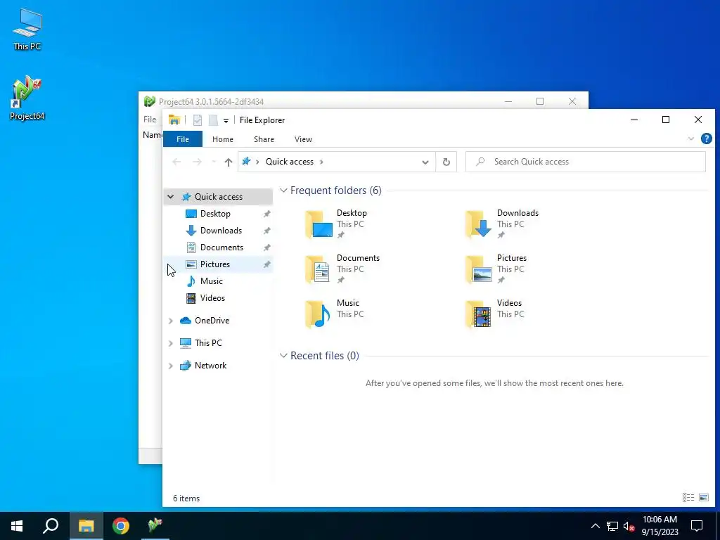
Task: Open File Explorer Help icon
Action: click(x=706, y=139)
